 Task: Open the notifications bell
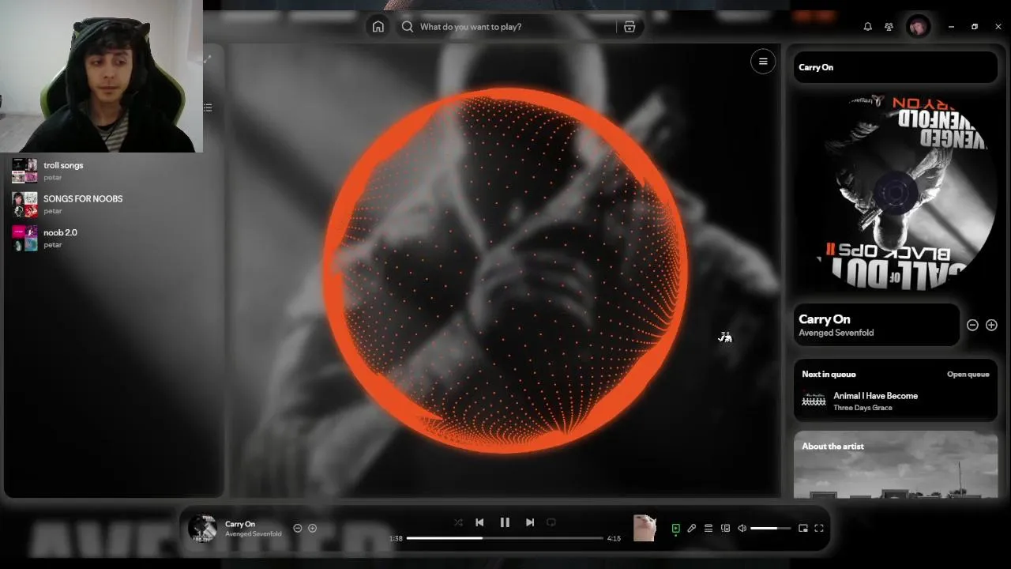[867, 27]
